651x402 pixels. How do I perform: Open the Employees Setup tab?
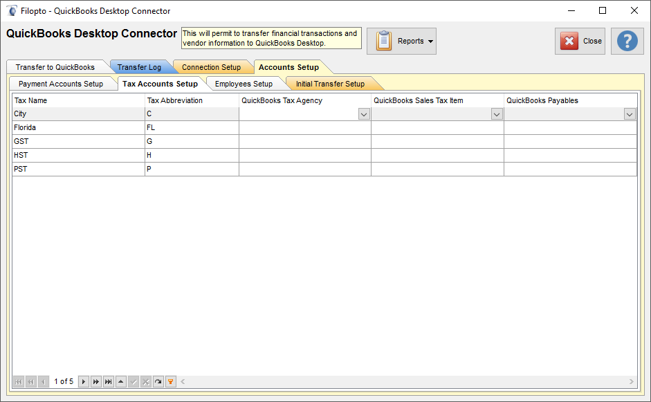(244, 84)
